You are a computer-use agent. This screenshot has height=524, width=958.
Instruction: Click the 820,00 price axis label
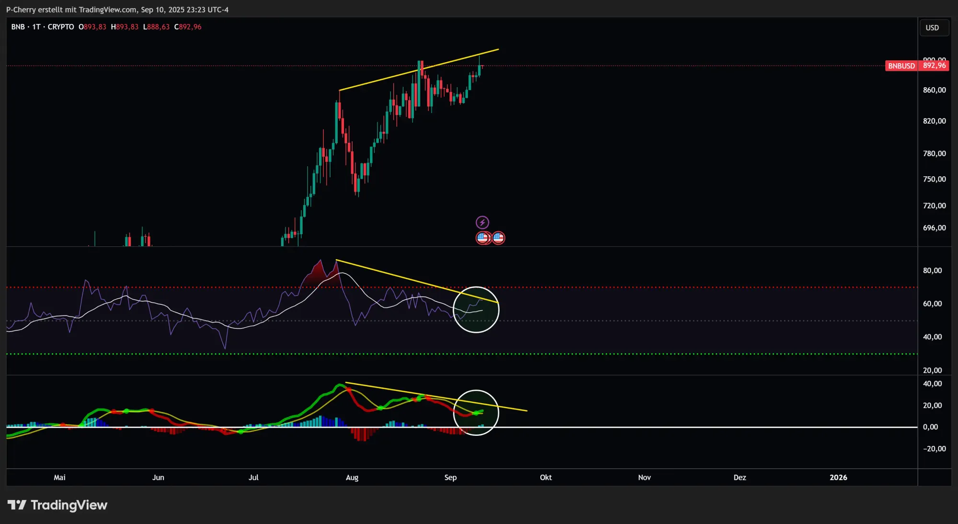coord(934,121)
